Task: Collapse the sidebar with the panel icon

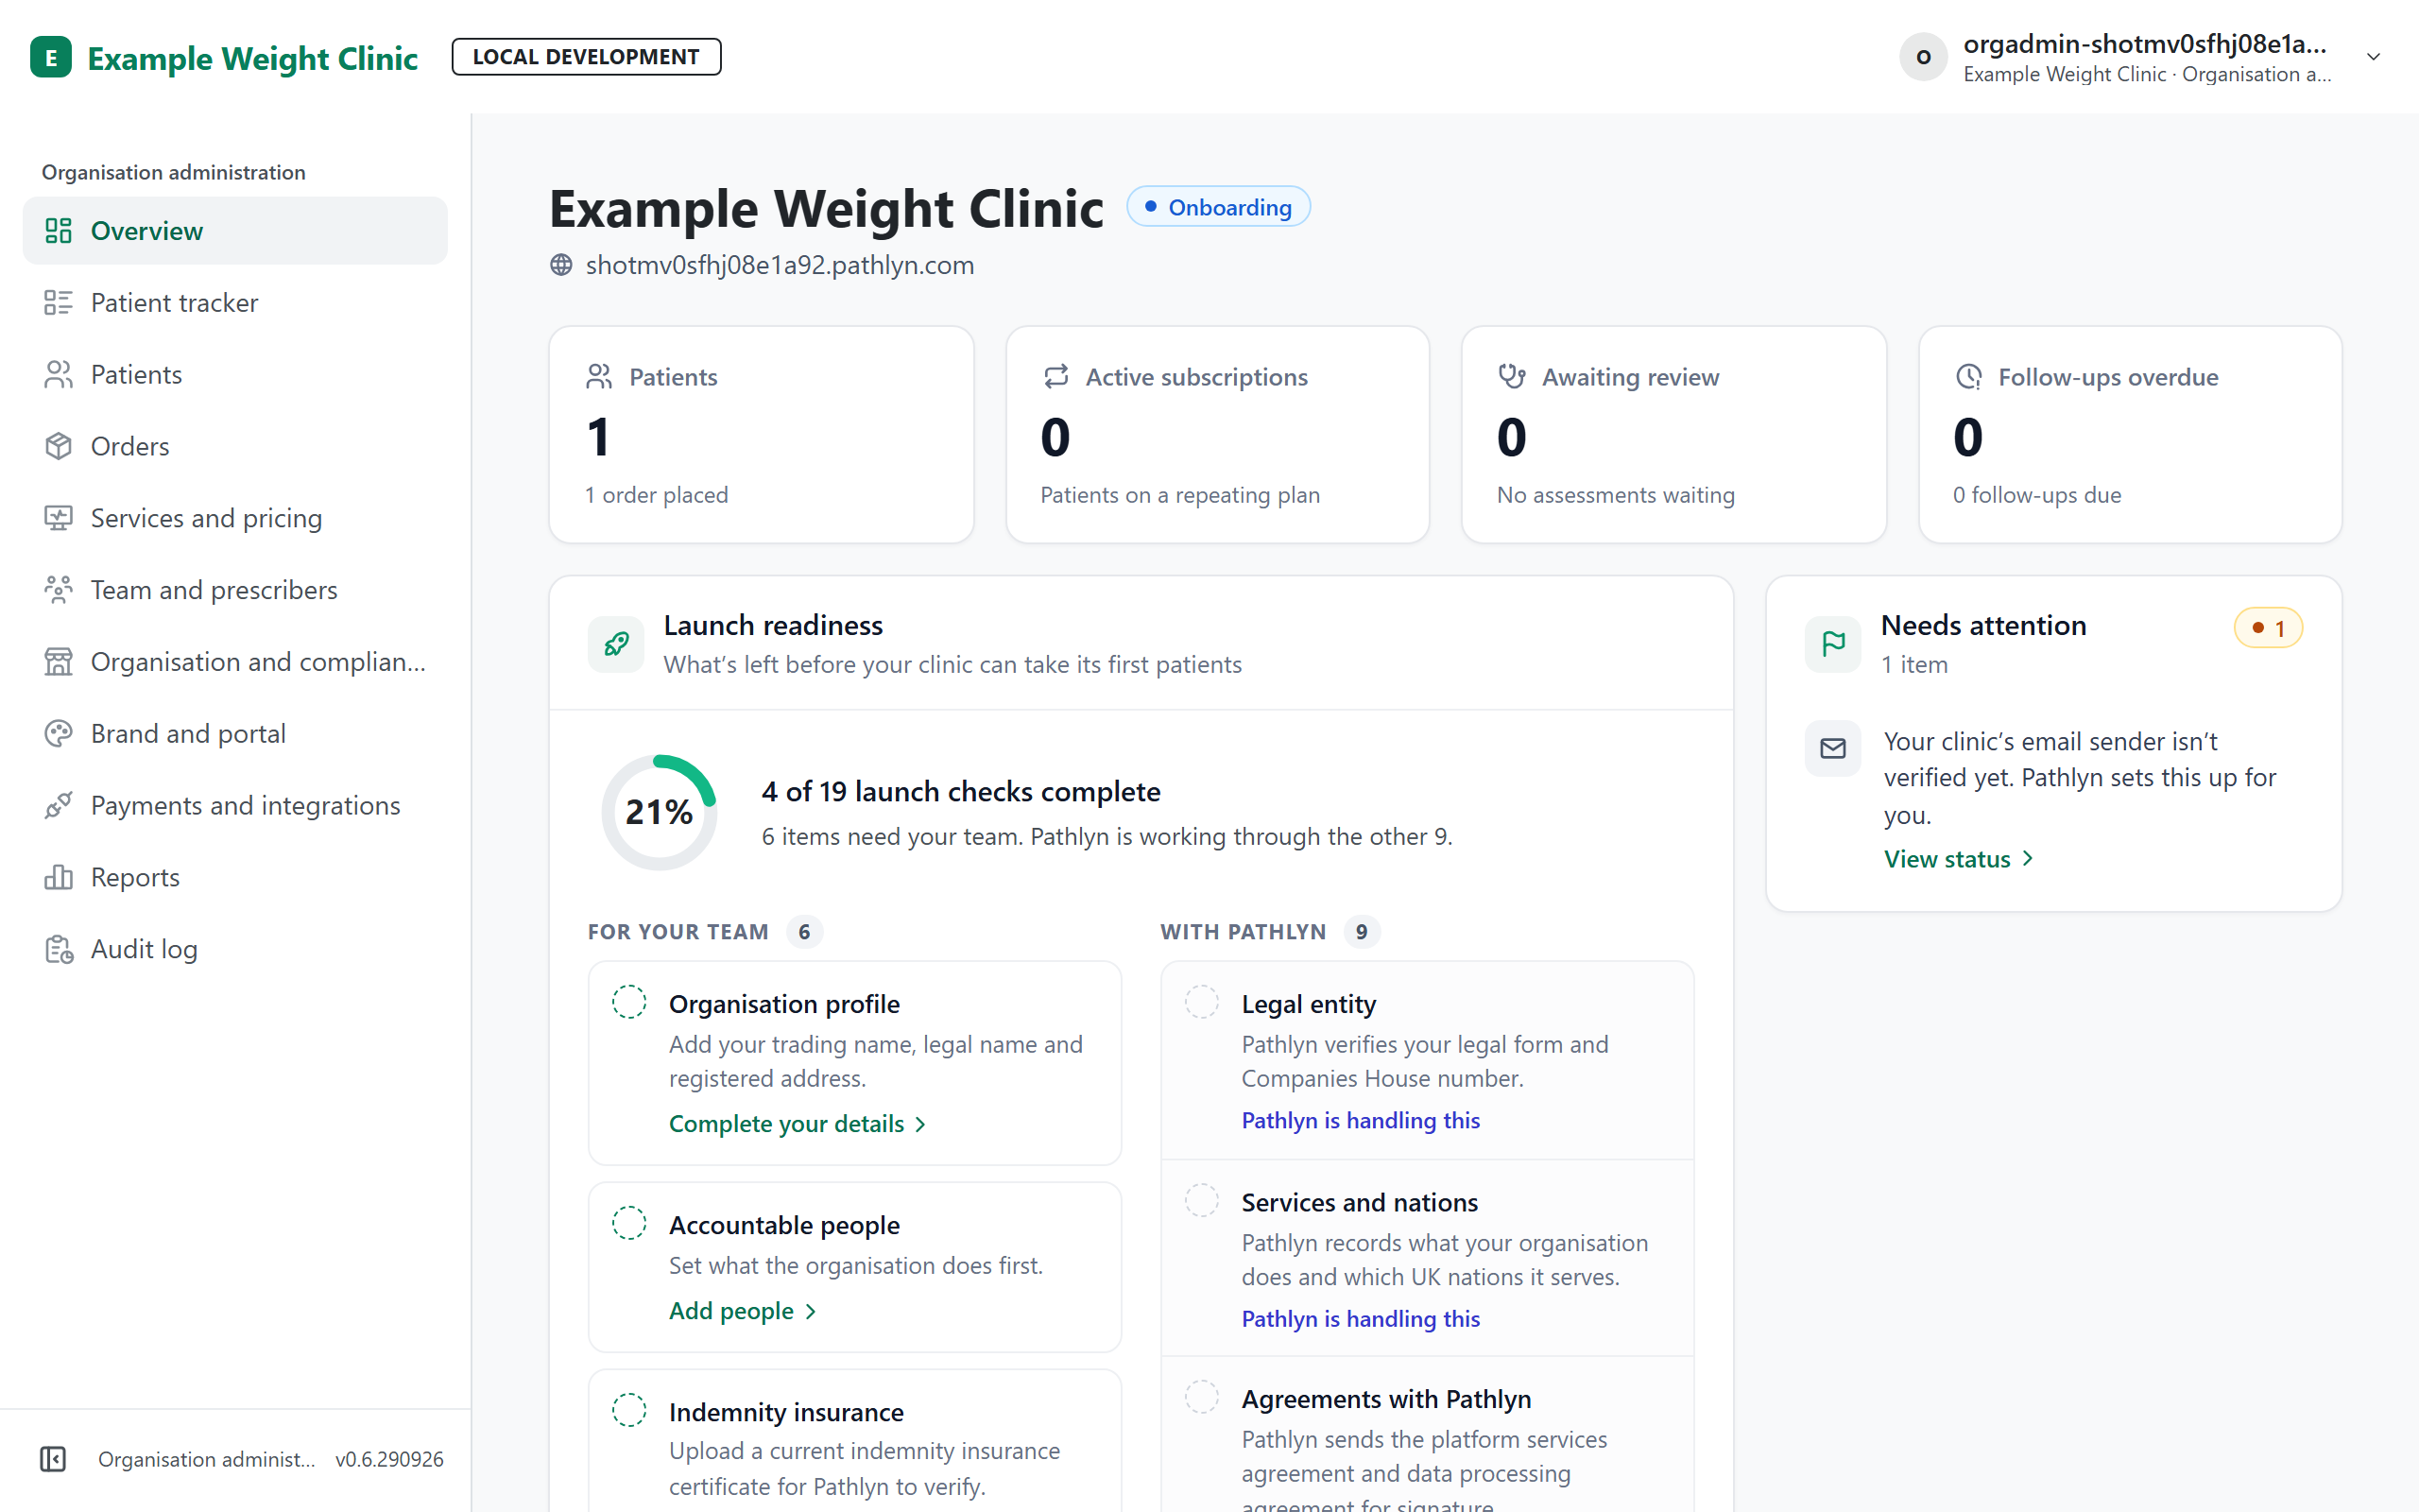Action: tap(53, 1459)
